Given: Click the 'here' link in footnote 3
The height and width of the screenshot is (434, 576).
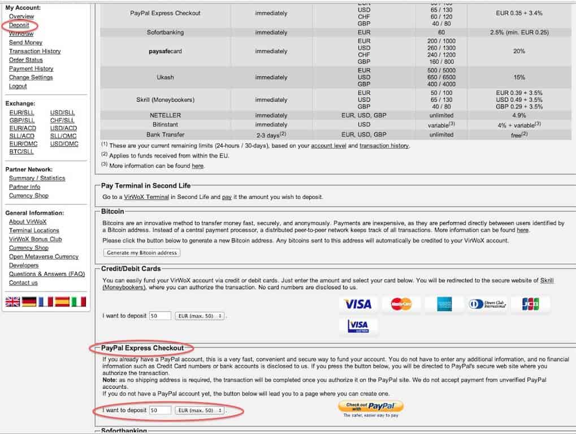Looking at the screenshot, I should click(198, 166).
